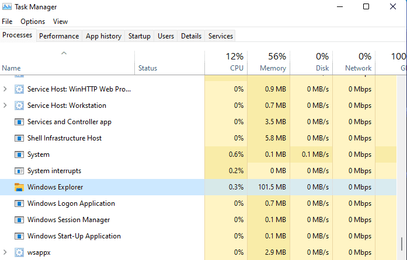Open the Options menu

pos(33,22)
